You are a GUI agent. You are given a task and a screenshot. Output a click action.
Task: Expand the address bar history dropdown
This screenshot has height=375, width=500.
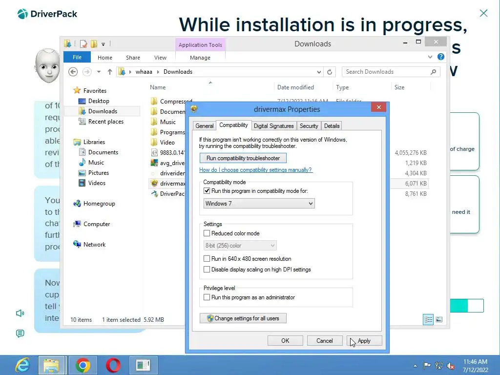[319, 72]
